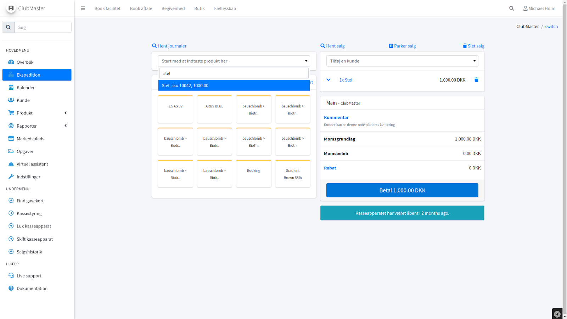Open Kalender from the sidebar

(26, 88)
